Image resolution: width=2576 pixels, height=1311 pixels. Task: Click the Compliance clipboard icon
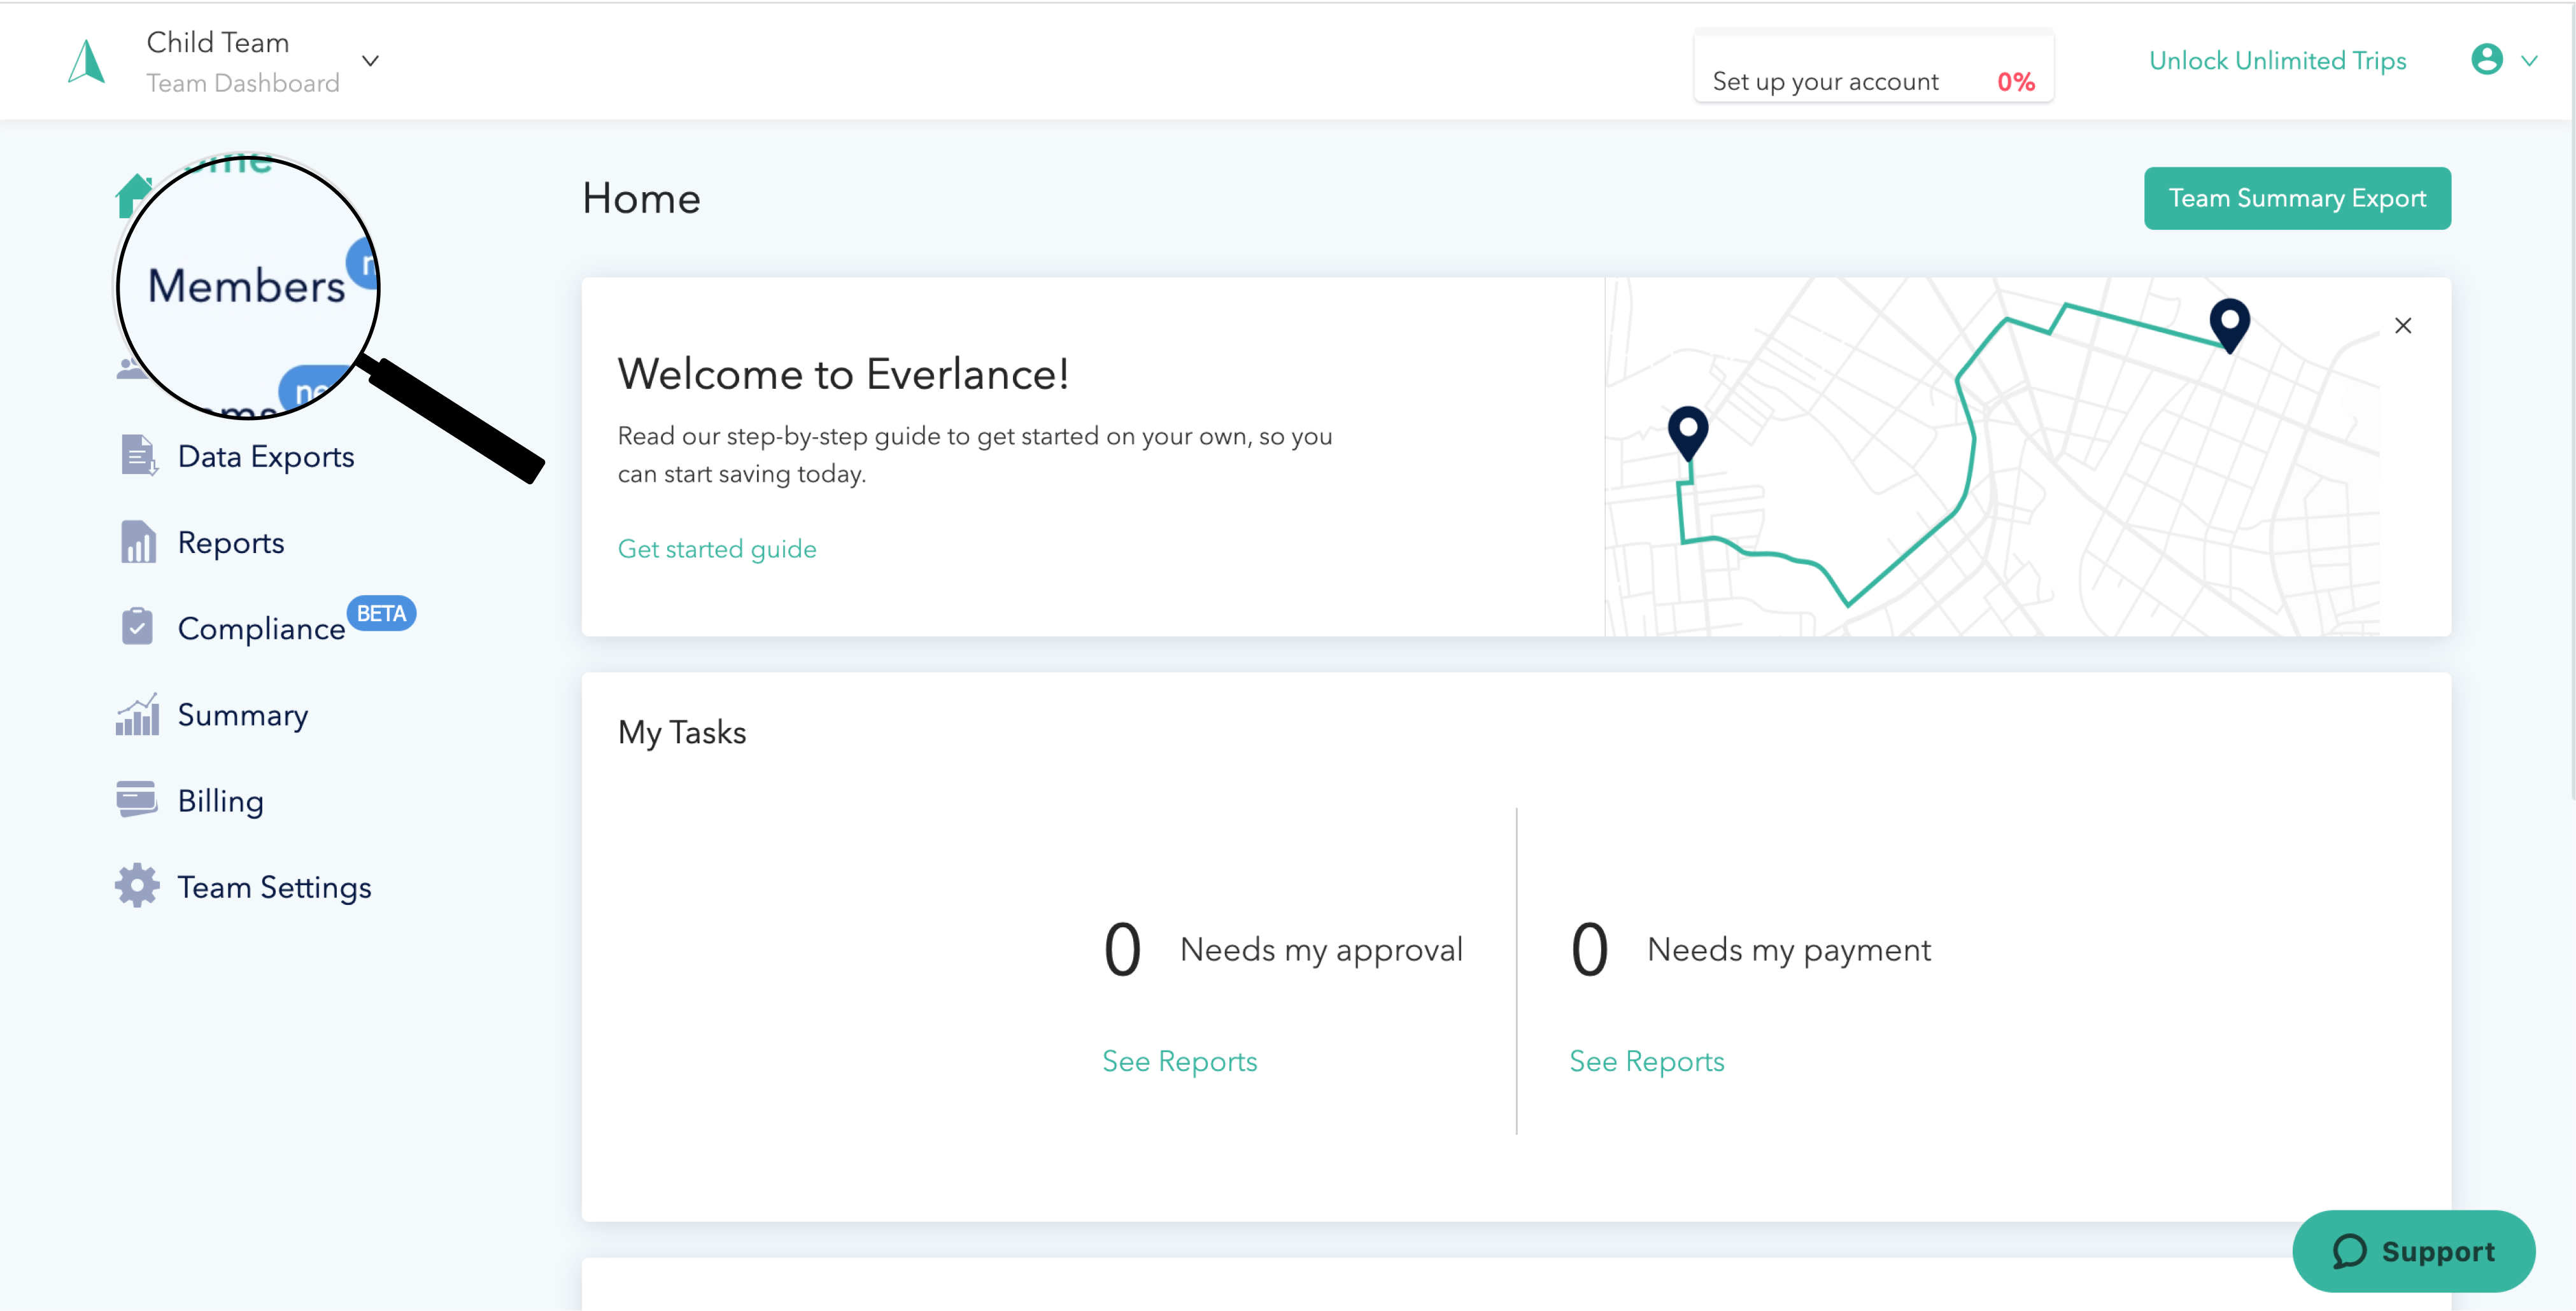137,626
